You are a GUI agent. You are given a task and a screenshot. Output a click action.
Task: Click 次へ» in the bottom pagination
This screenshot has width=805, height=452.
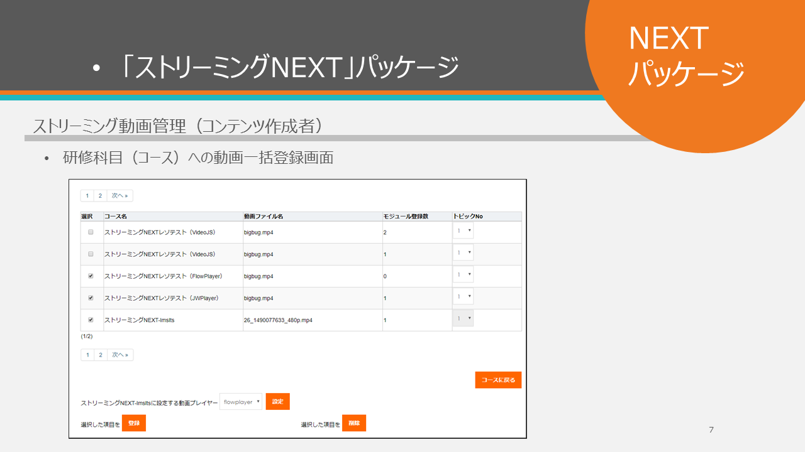(x=120, y=355)
